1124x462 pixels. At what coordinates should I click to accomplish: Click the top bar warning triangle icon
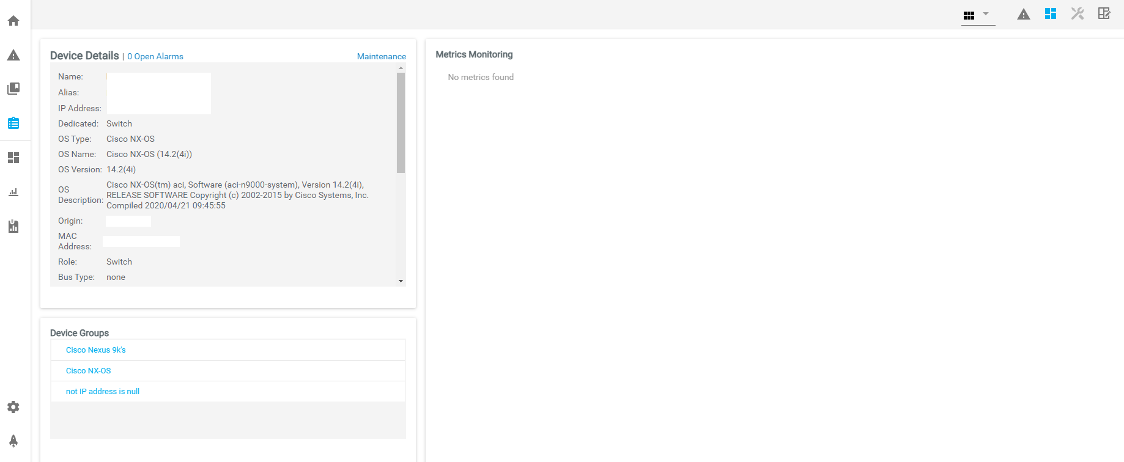(x=1024, y=14)
